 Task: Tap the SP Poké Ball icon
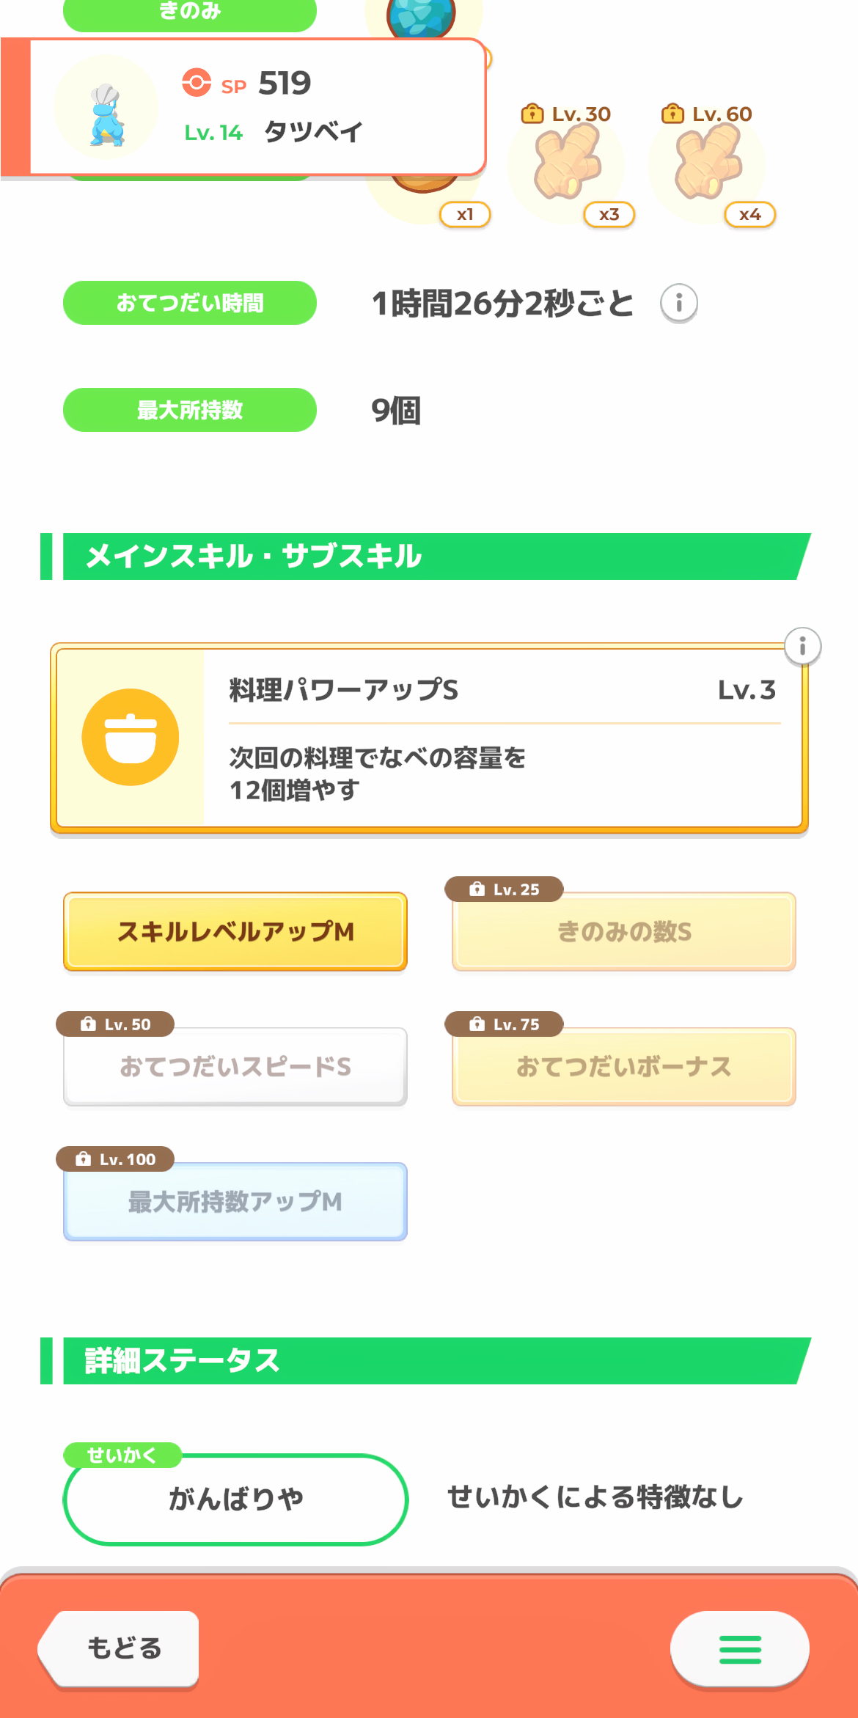click(x=197, y=83)
